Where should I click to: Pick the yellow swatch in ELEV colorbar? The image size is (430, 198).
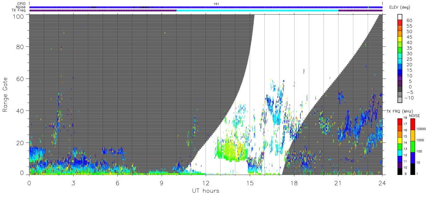click(400, 39)
